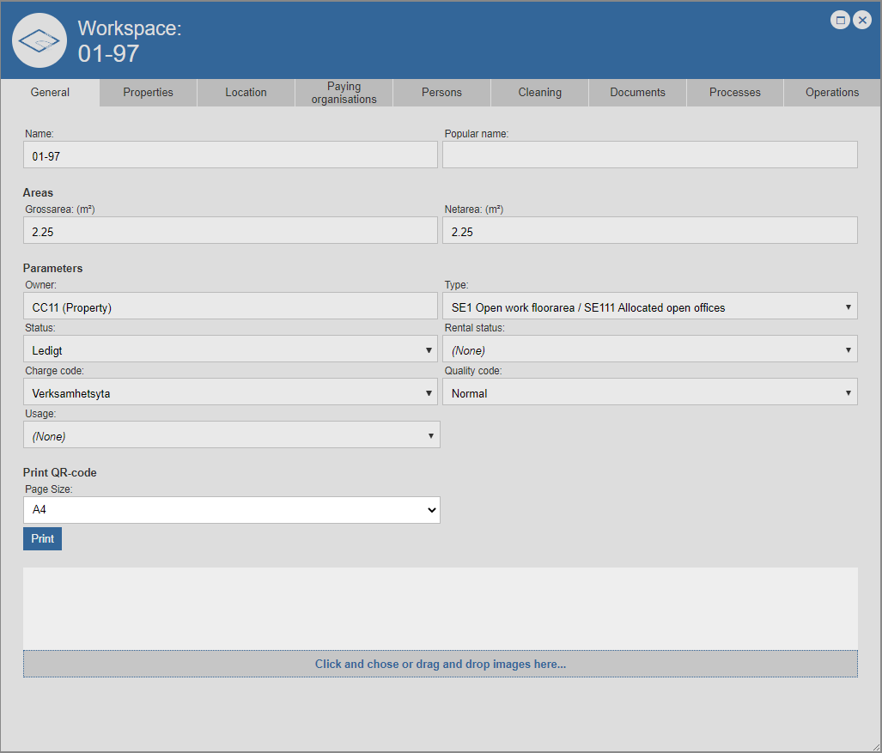Click the Workspace: 01-97 title text
This screenshot has height=753, width=882.
[x=130, y=41]
